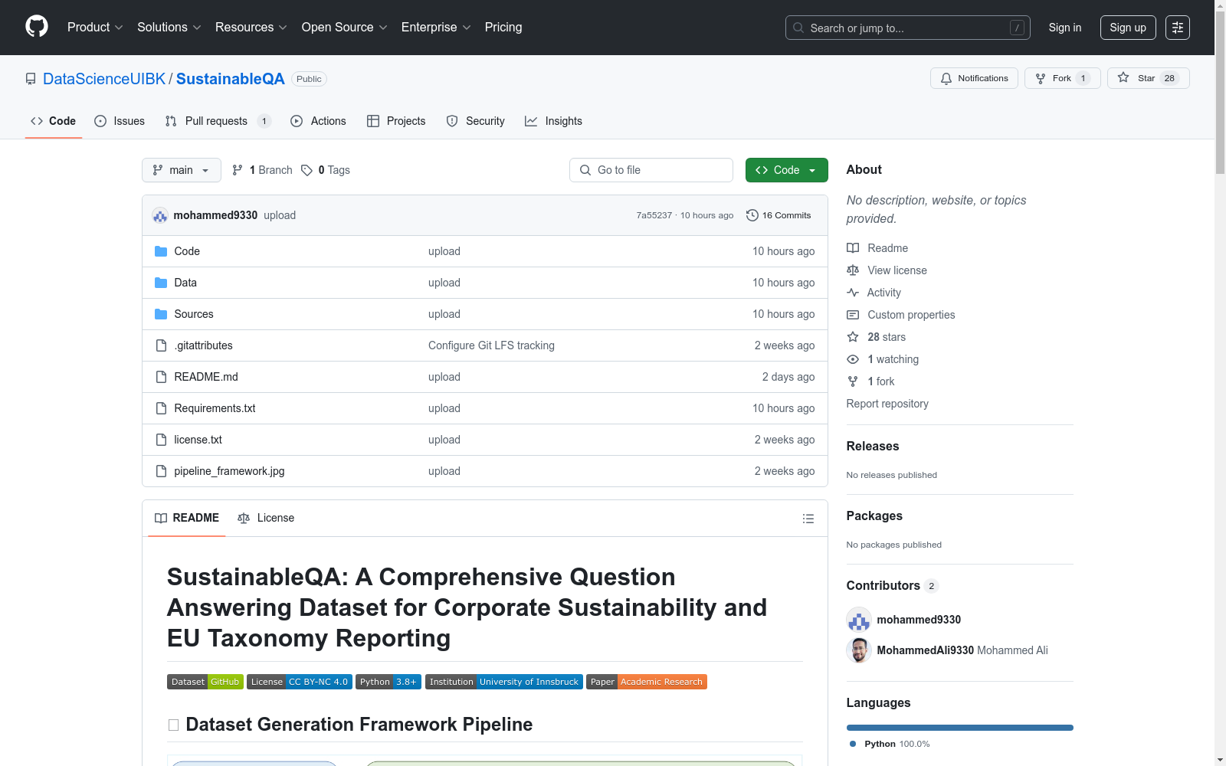Viewport: 1226px width, 766px height.
Task: Click mohammed9330 avatar in commit bar
Action: point(160,215)
